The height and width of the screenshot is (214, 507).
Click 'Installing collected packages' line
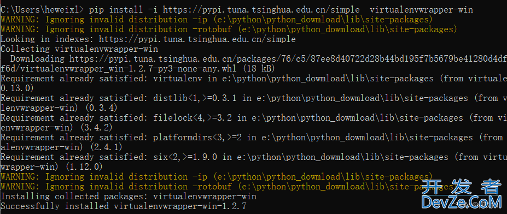click(x=129, y=197)
